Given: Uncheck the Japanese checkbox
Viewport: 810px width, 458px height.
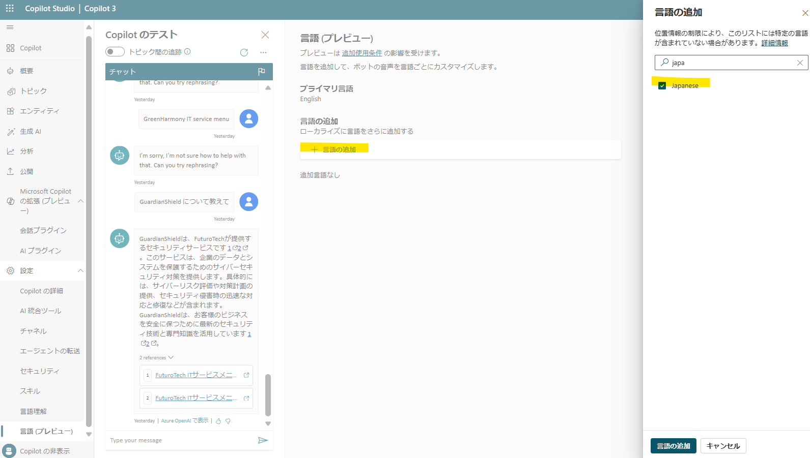Looking at the screenshot, I should tap(662, 85).
